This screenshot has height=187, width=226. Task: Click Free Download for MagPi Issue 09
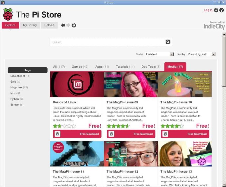[131, 134]
